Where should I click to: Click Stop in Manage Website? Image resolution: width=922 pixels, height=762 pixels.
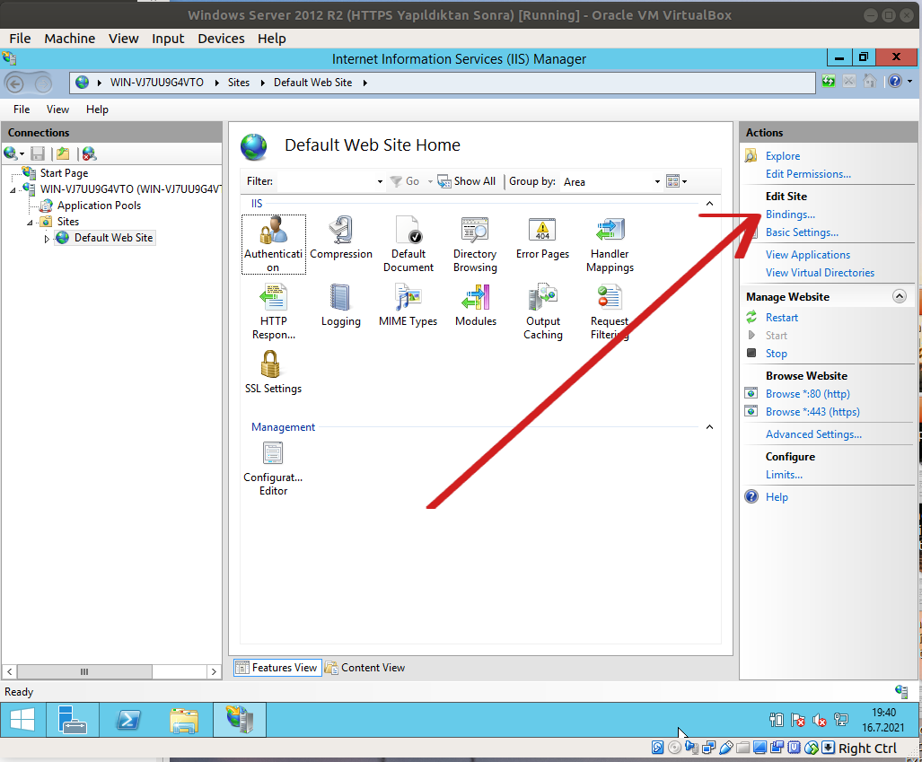(777, 354)
